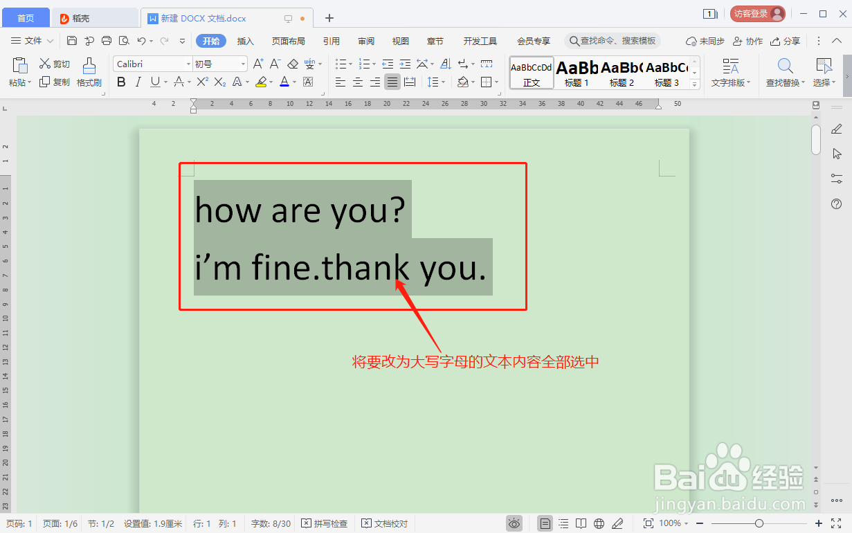Toggle Bold formatting
This screenshot has height=533, width=852.
[122, 82]
